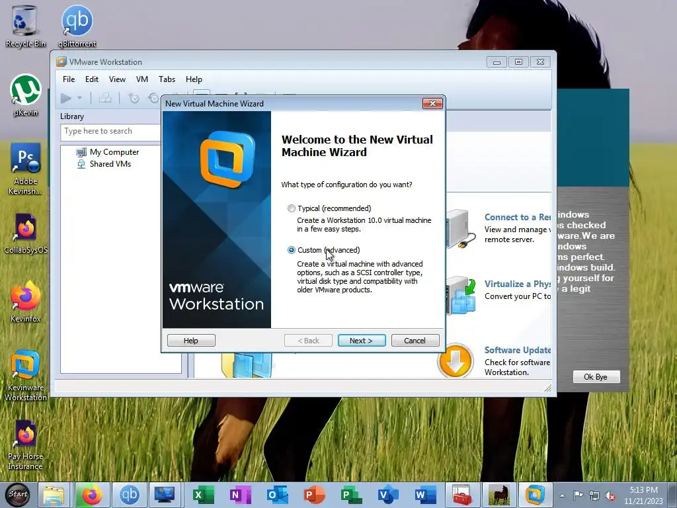Image resolution: width=677 pixels, height=508 pixels.
Task: Open the Adobe Kevinshop desktop icon
Action: point(25,169)
